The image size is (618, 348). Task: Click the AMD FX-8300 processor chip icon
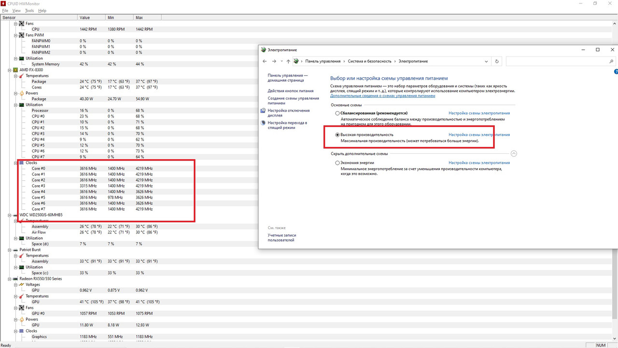tap(15, 70)
